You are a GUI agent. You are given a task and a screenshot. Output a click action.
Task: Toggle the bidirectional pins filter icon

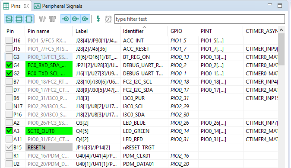pyautogui.click(x=85, y=19)
